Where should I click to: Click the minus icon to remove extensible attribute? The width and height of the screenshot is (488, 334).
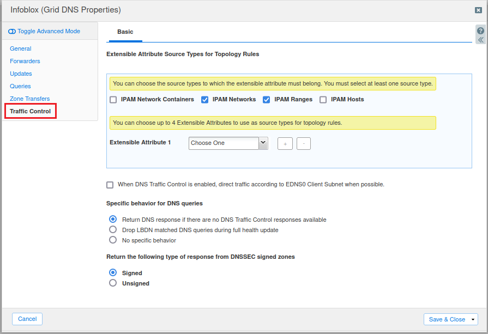(304, 143)
